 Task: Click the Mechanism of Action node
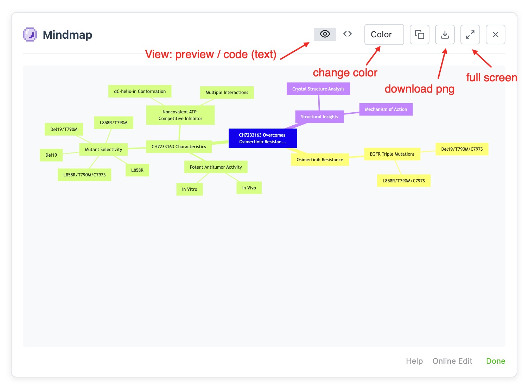coord(386,109)
